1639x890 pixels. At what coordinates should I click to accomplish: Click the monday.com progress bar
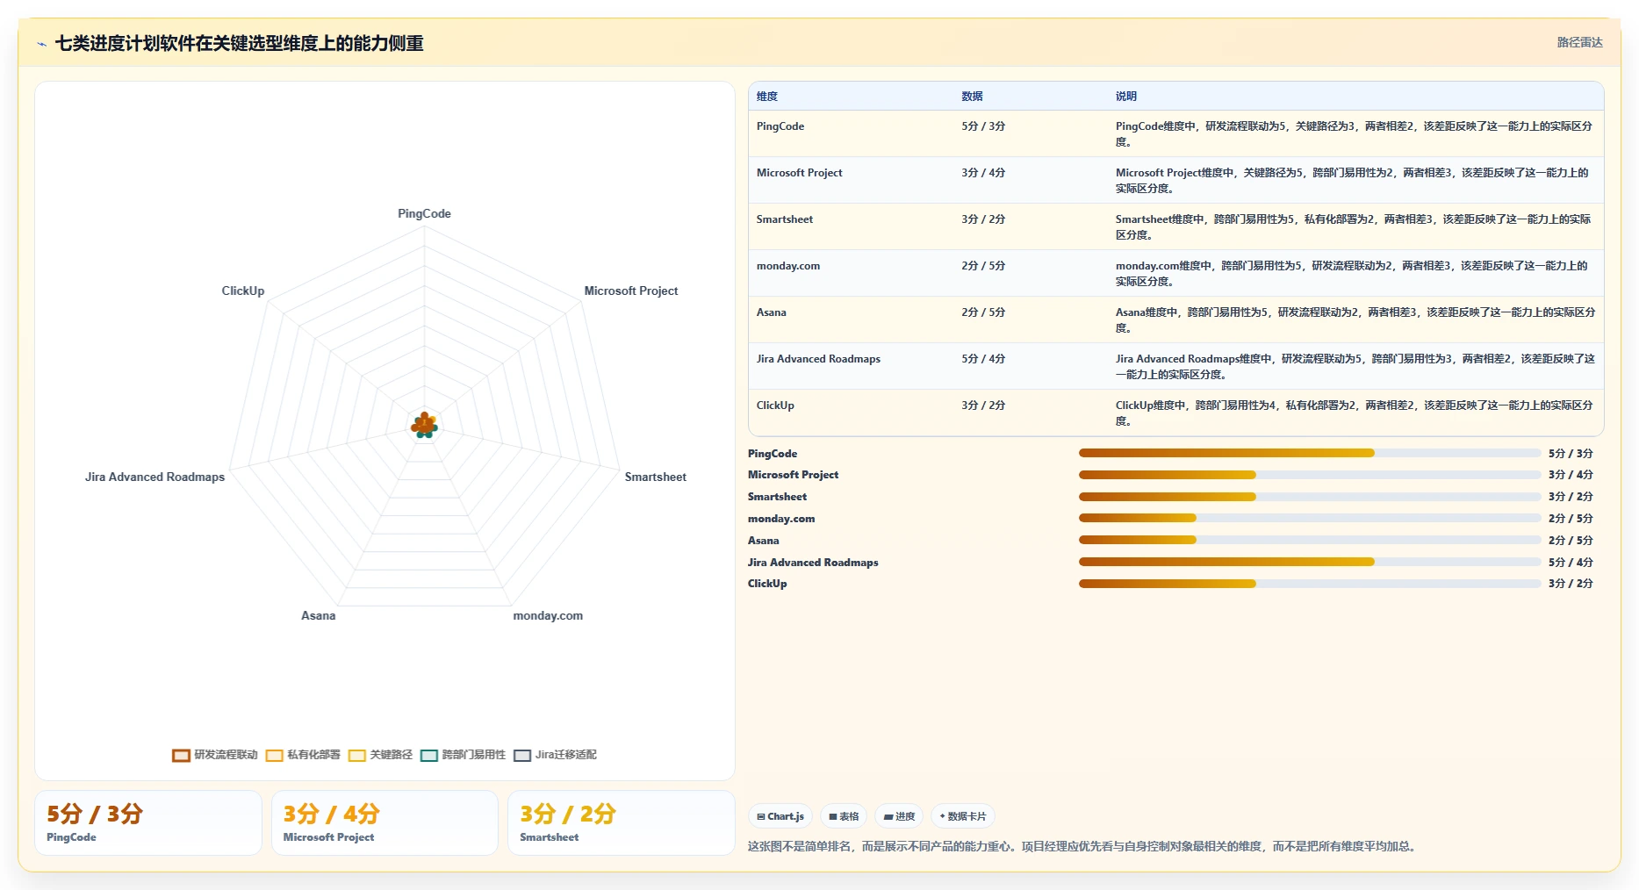pos(1310,518)
